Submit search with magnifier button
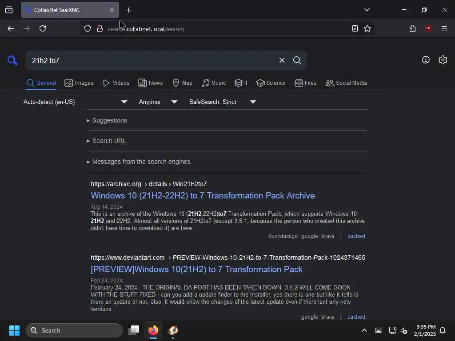455x341 pixels. coord(297,60)
